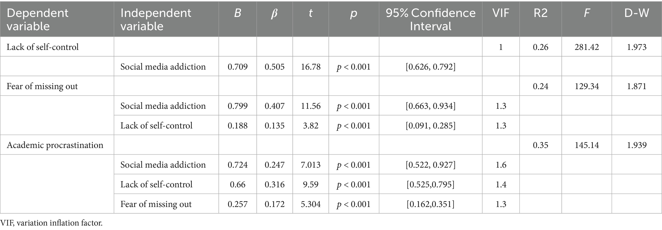The width and height of the screenshot is (662, 230).
Task: Select the VIF value 1.6
Action: [x=501, y=165]
